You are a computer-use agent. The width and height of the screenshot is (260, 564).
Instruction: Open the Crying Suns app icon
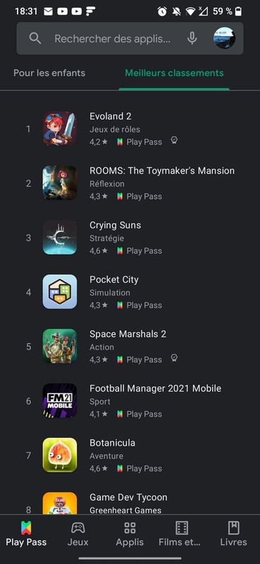click(x=60, y=238)
